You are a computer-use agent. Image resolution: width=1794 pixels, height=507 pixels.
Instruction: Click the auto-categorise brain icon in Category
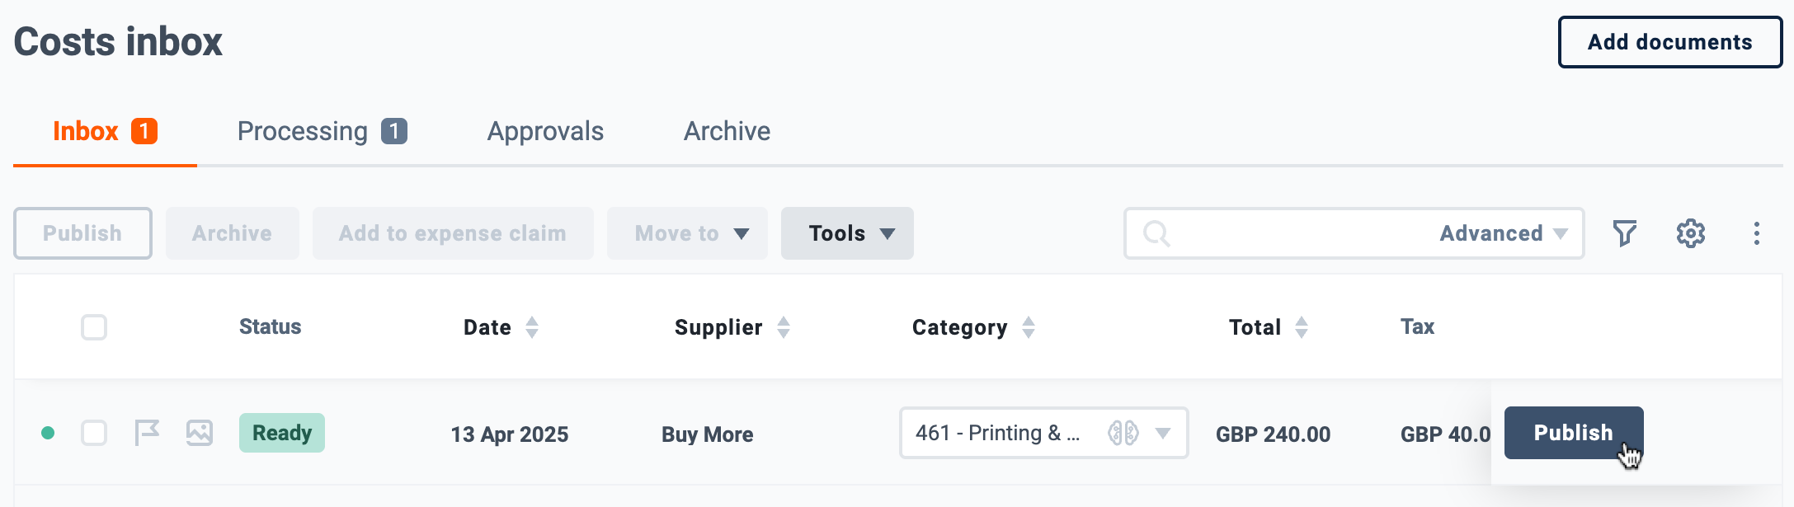pyautogui.click(x=1123, y=433)
